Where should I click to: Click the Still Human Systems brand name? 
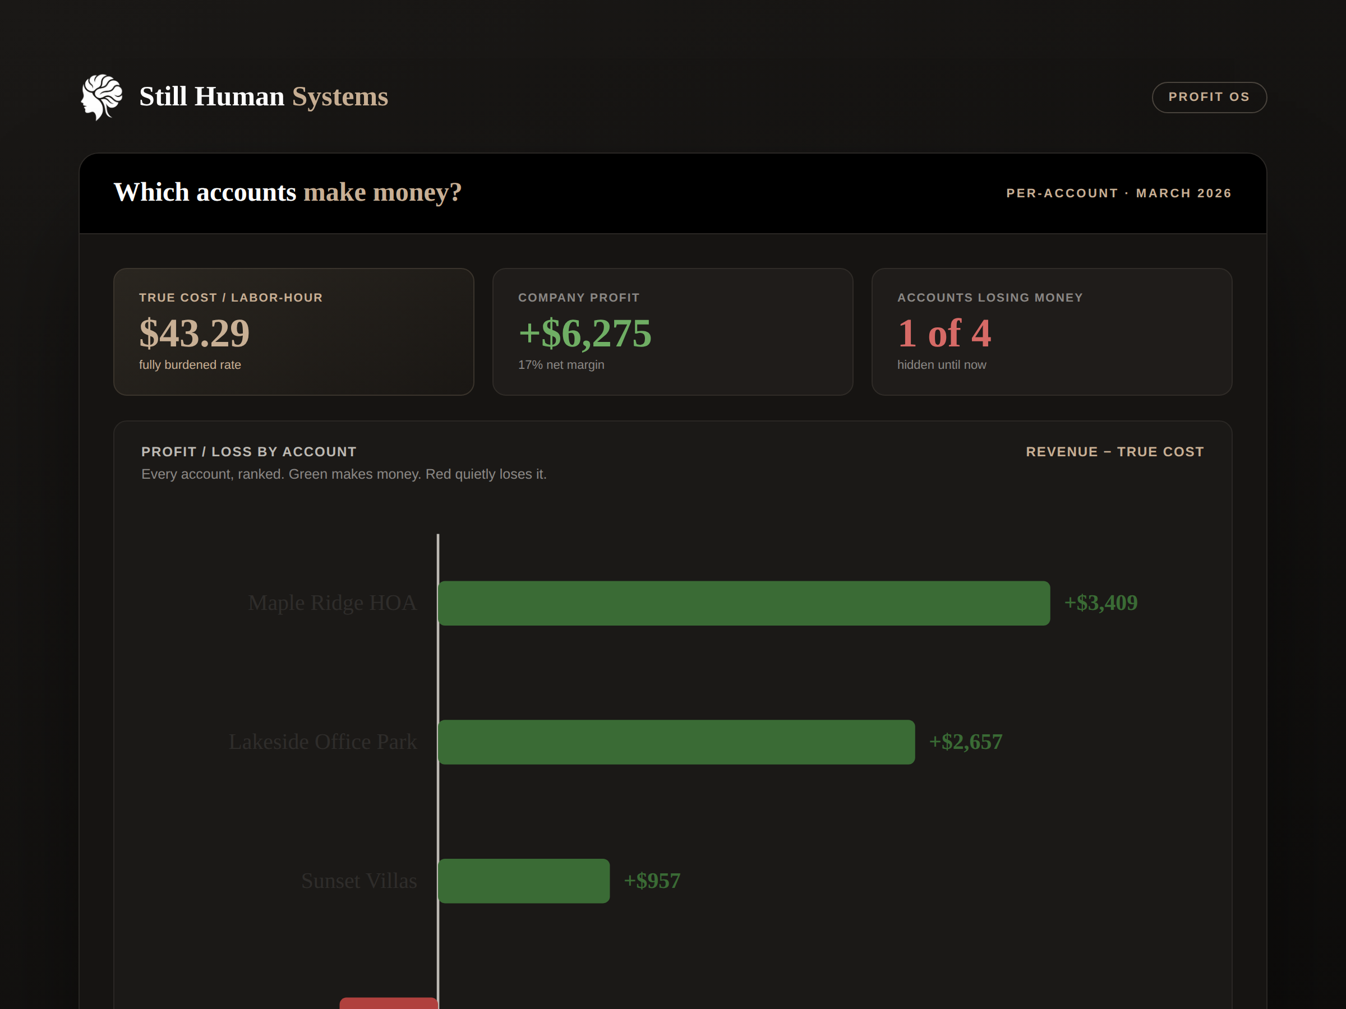click(x=264, y=97)
